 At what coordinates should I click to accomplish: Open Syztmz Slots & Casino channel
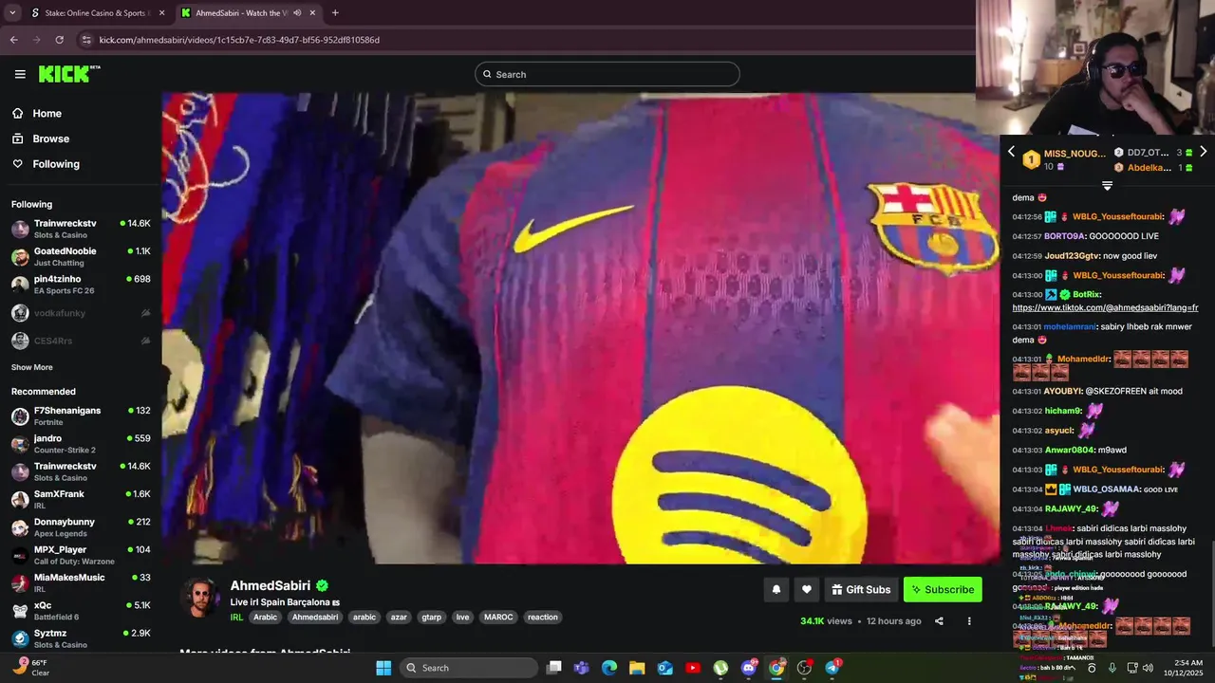pos(81,638)
